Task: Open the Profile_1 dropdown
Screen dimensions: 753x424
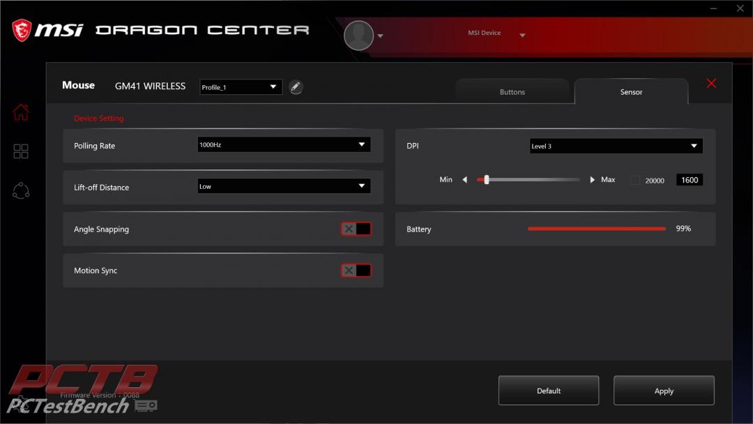Action: pyautogui.click(x=241, y=87)
